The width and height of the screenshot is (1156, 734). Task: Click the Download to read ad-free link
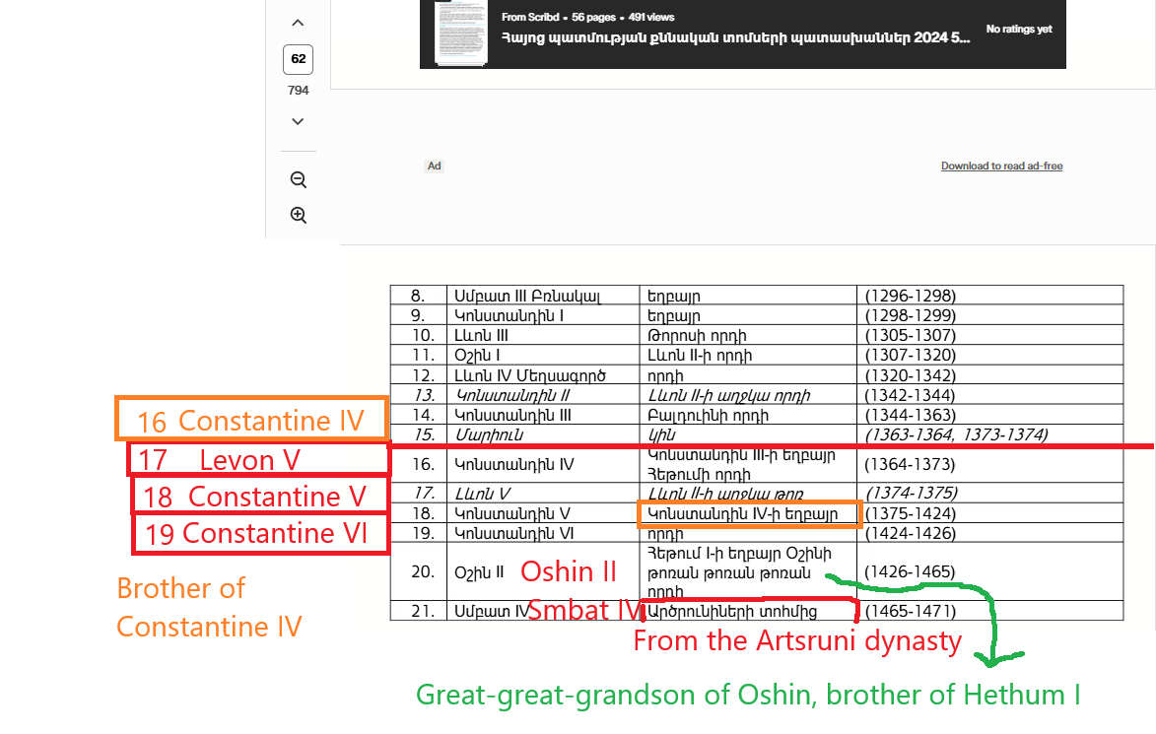[1001, 166]
